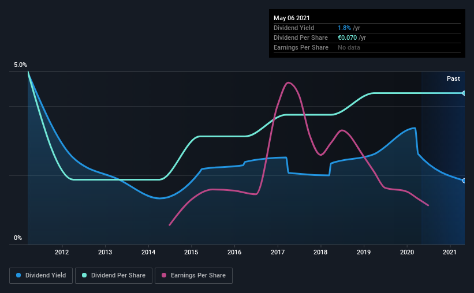This screenshot has height=293, width=474.
Task: Click the No data earnings value
Action: 349,47
